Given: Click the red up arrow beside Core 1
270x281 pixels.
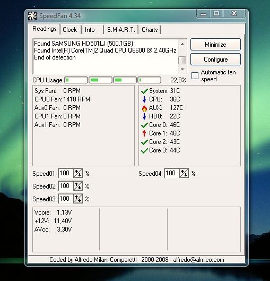Looking at the screenshot, I should [x=144, y=133].
